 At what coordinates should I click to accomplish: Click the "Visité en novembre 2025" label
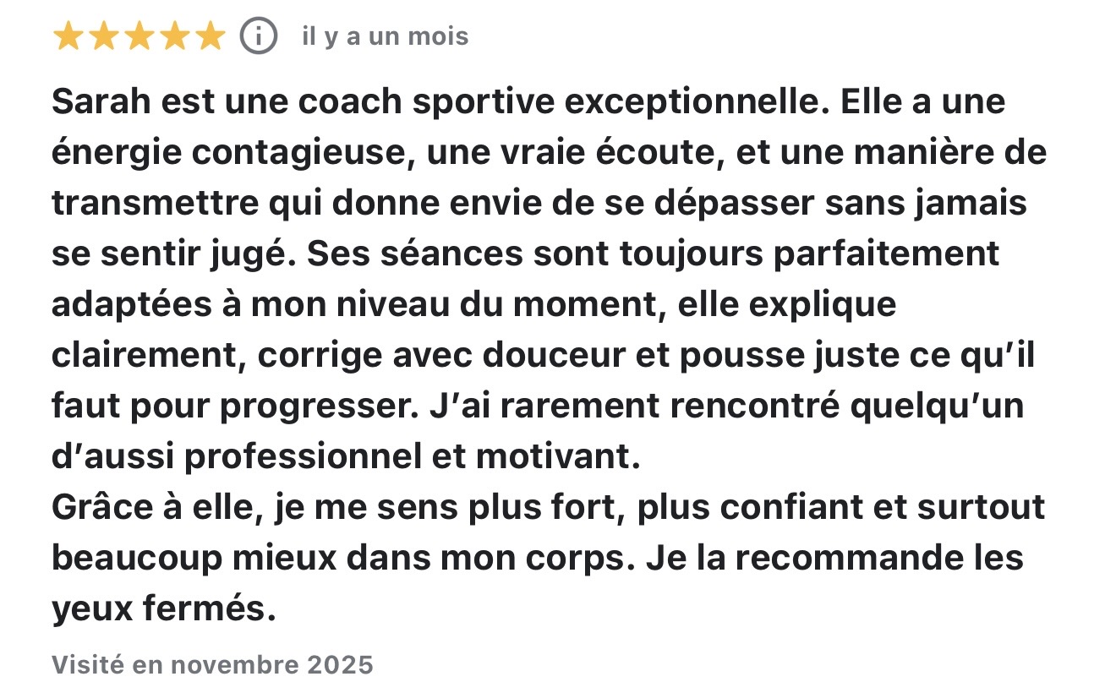click(212, 664)
